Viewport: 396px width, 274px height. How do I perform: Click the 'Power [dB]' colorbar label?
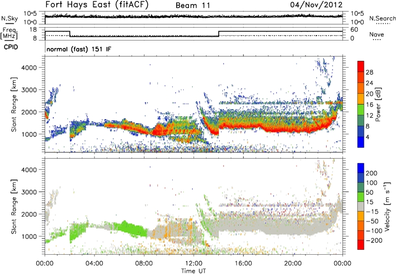(x=378, y=104)
